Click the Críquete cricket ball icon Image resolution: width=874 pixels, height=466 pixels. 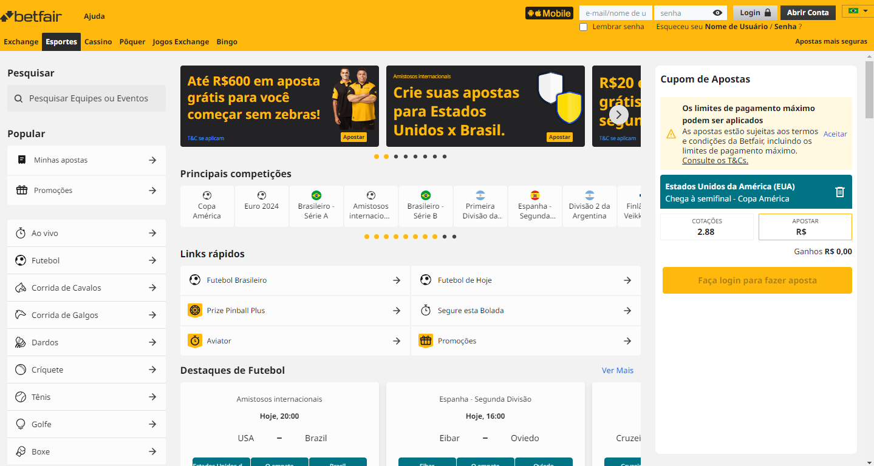[21, 370]
